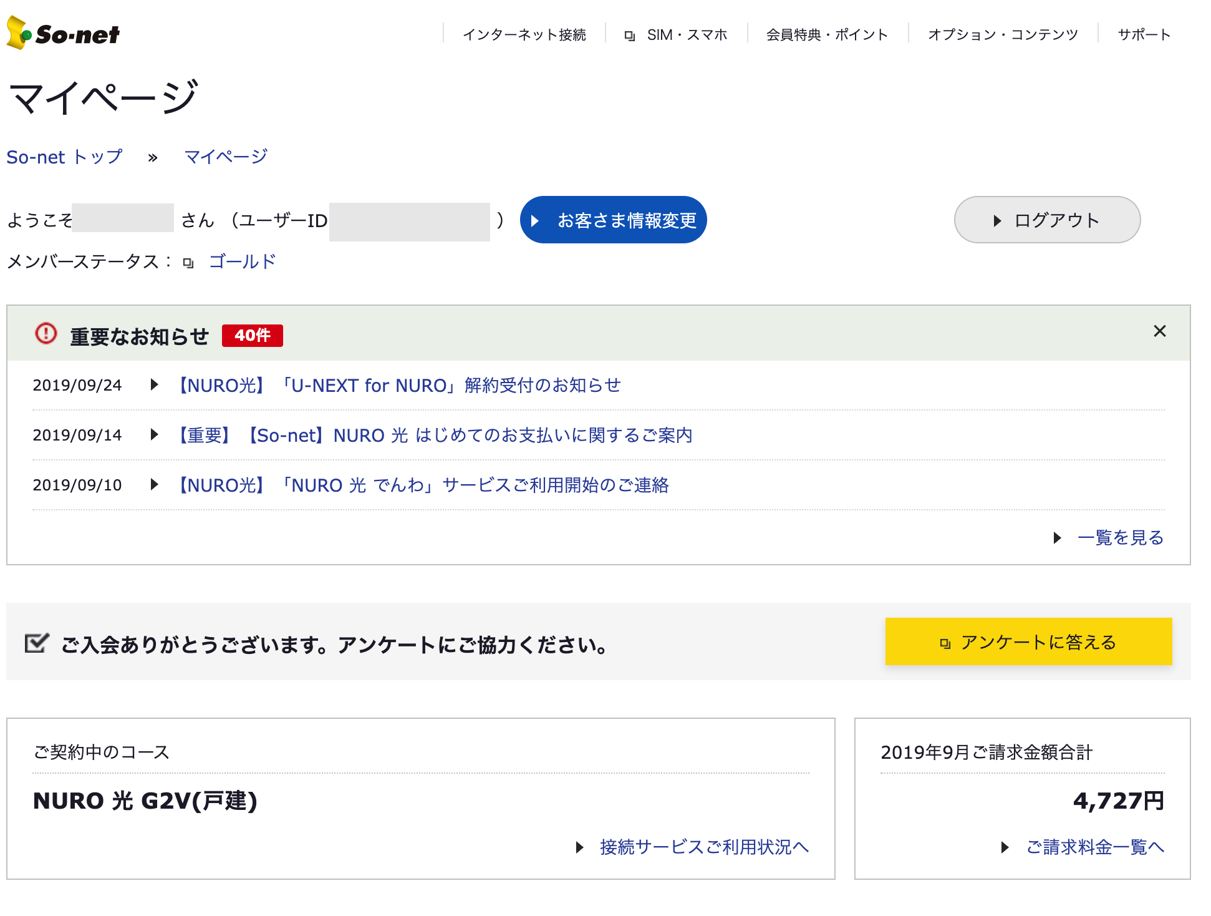This screenshot has width=1211, height=916.
Task: Click arrow beside 2019/09/10 notice
Action: (x=154, y=484)
